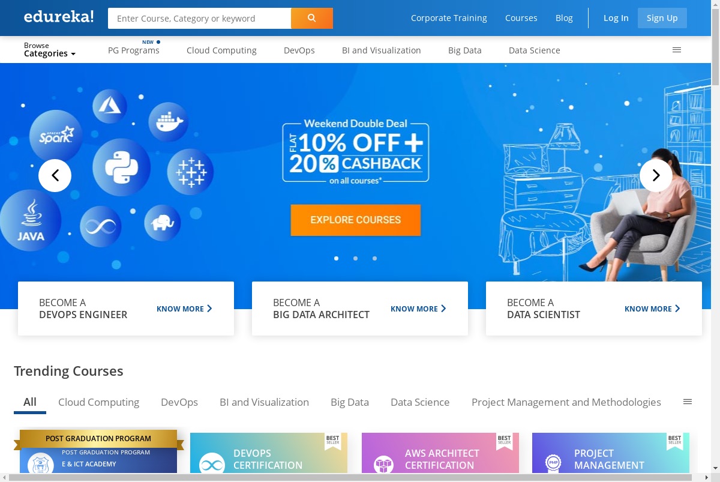Go to previous banner slide arrow

point(55,175)
